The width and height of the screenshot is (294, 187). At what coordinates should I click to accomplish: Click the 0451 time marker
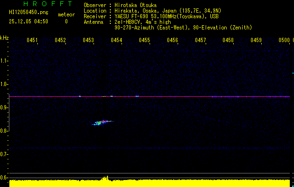(x=32, y=41)
